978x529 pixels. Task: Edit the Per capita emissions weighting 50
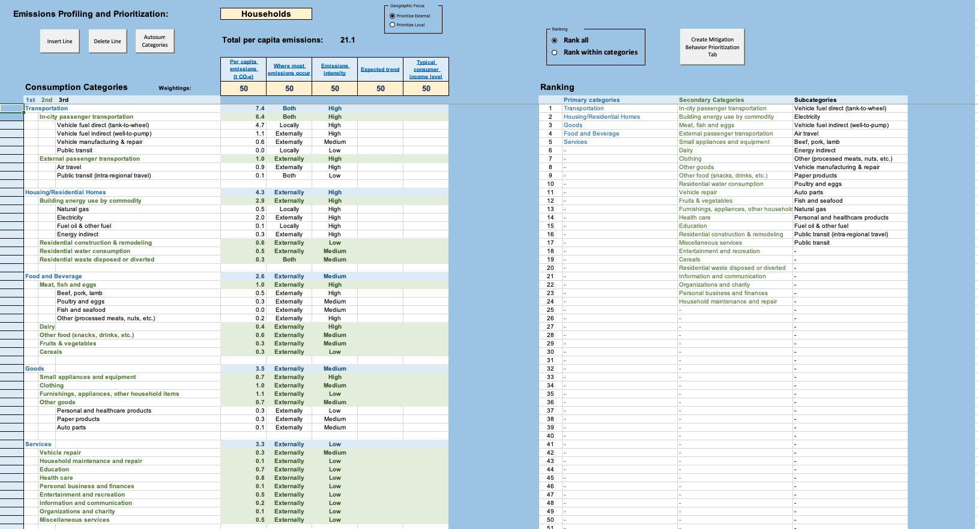[244, 88]
